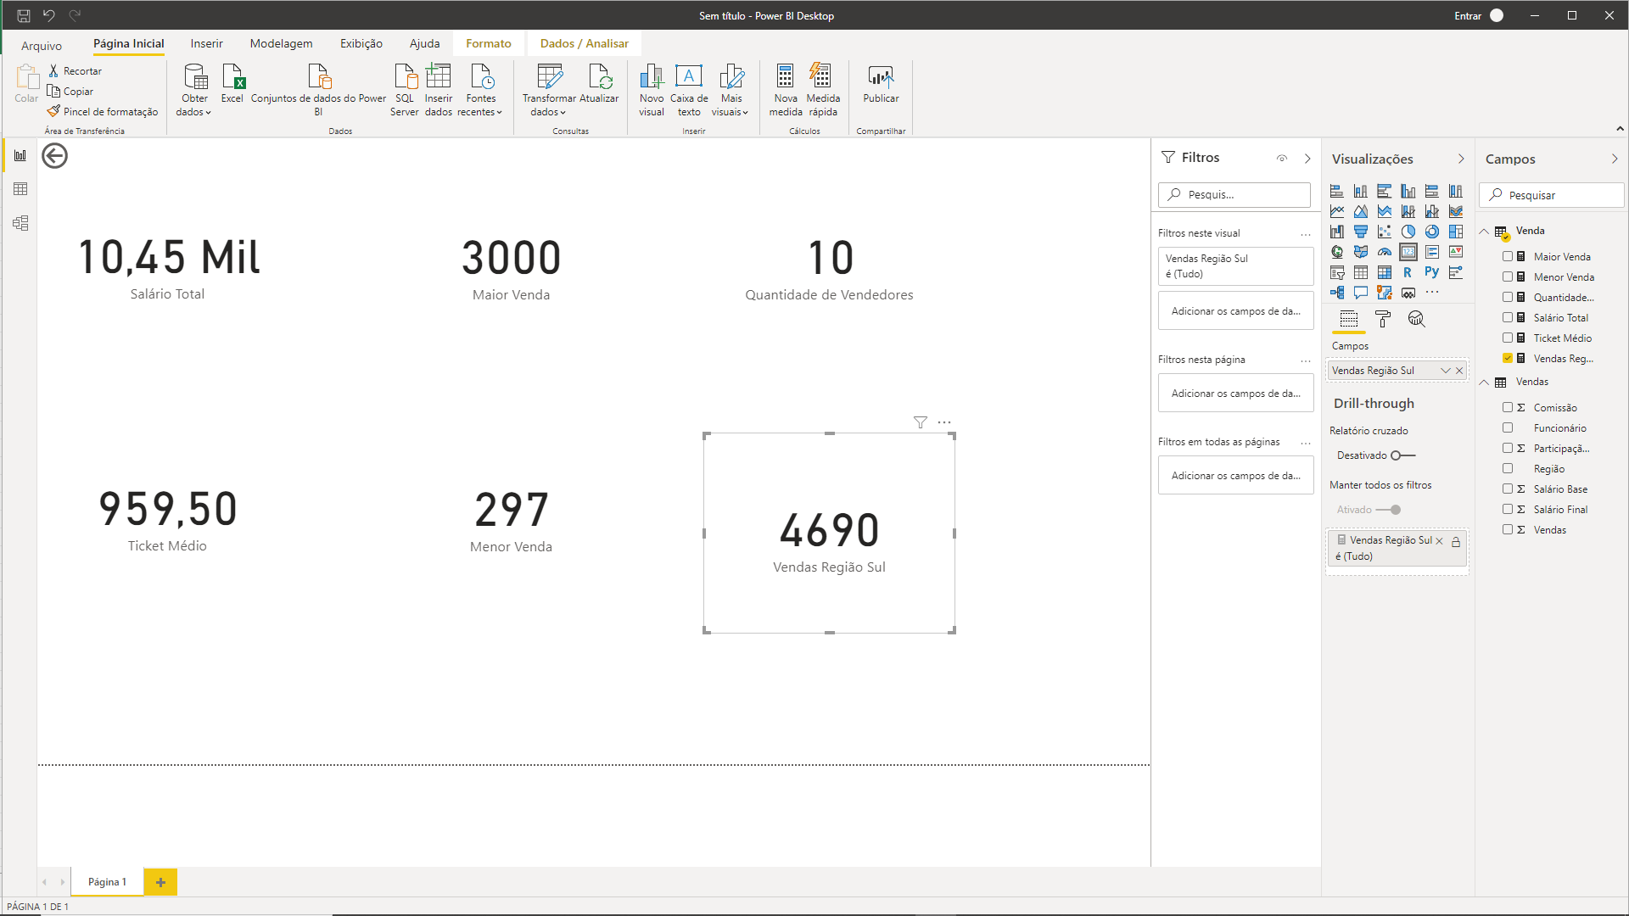Click in the Filtros search box
The width and height of the screenshot is (1629, 916).
click(1234, 194)
